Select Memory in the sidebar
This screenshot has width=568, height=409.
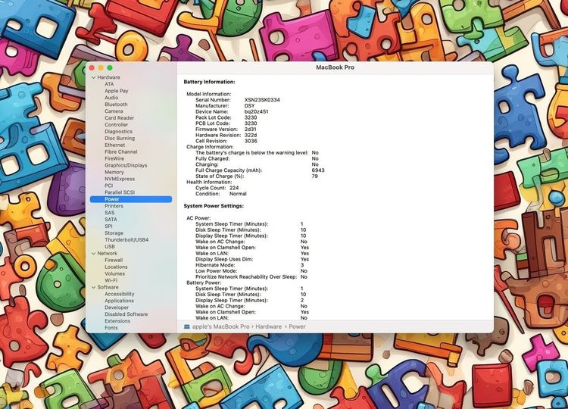[114, 172]
